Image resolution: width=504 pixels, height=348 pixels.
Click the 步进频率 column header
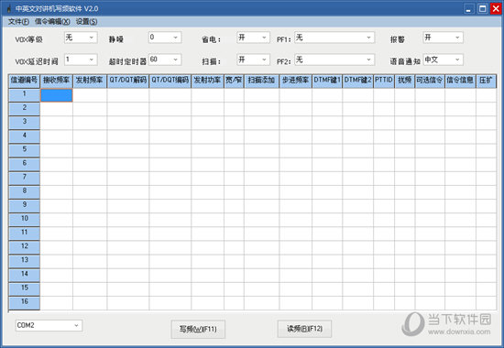tap(296, 81)
